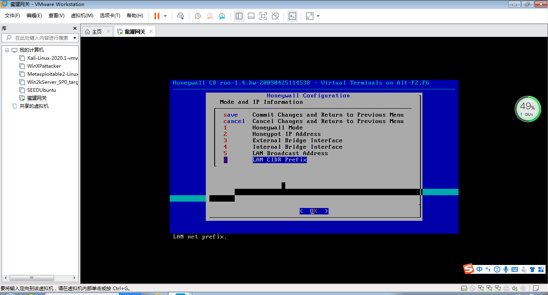Image resolution: width=548 pixels, height=295 pixels.
Task: Open the stretch display dropdown arrow
Action: tap(318, 16)
